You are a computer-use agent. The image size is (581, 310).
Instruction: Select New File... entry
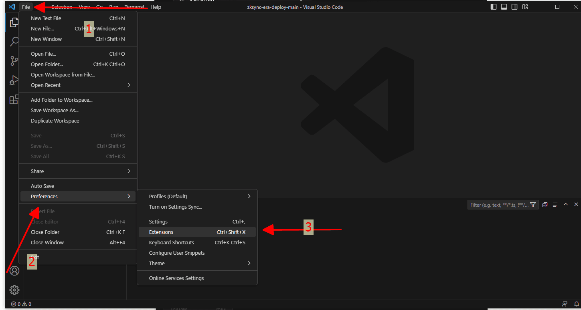78,28
